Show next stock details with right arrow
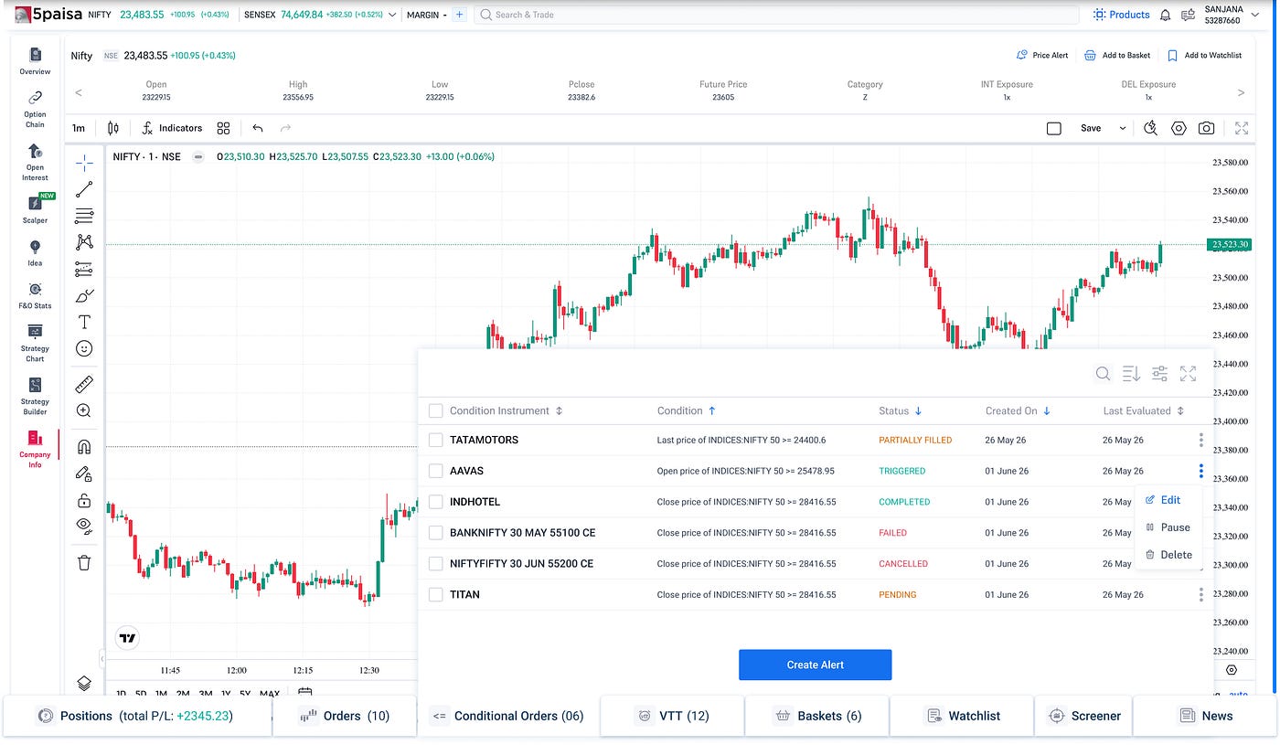The image size is (1280, 745). (x=1241, y=92)
